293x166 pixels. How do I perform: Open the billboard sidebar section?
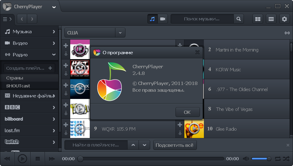[x=30, y=119]
